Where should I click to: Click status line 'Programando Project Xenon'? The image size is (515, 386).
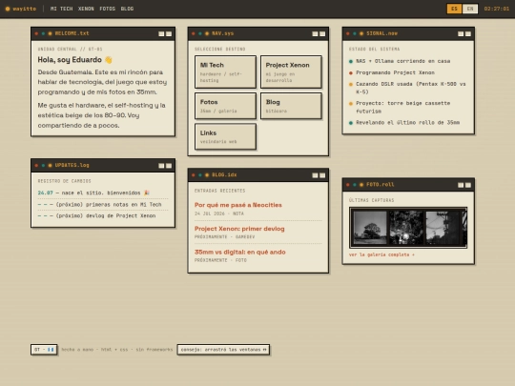click(x=392, y=72)
